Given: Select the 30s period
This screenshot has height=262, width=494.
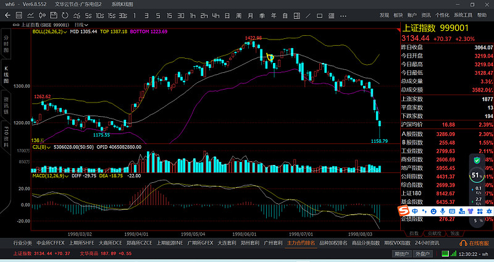Looking at the screenshot, I should pos(123,15).
